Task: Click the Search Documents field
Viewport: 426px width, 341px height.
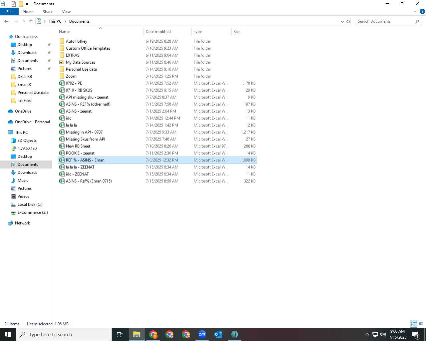Action: [x=388, y=21]
